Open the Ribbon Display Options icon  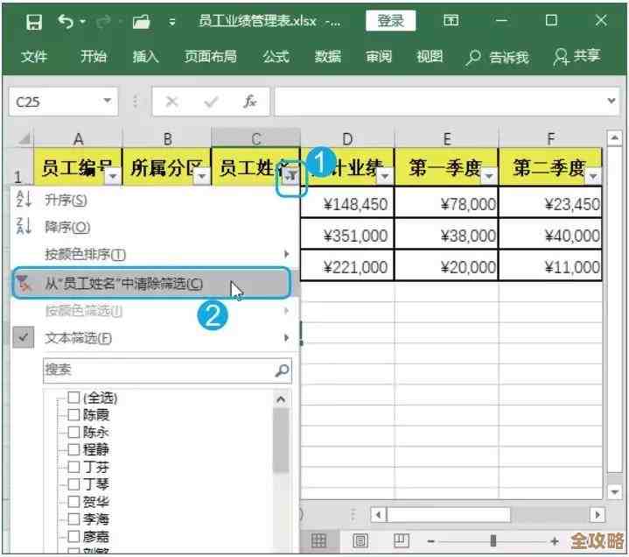pyautogui.click(x=451, y=19)
